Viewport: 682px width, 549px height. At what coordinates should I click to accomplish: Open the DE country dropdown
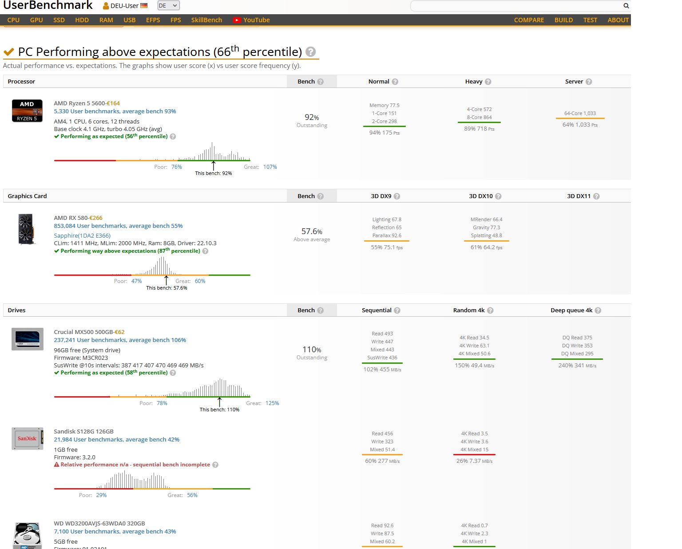168,6
